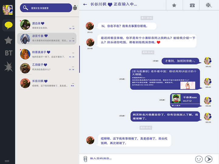Click the hi, 你在不在 message bubble
Screen dimensions: 219x164
point(127,26)
